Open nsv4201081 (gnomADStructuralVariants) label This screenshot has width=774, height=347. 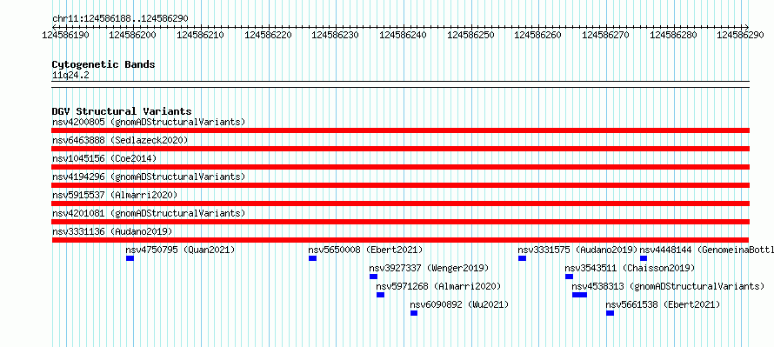point(149,213)
